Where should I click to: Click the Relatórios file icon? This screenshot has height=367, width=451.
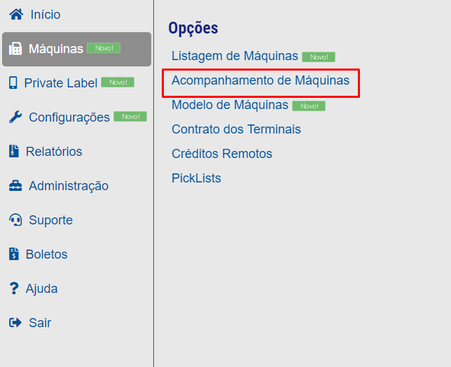pos(14,151)
